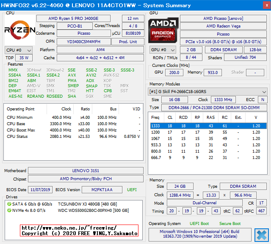The width and height of the screenshot is (271, 244).
Task: Click the AMD Radeon Vega field
Action: pos(223,26)
